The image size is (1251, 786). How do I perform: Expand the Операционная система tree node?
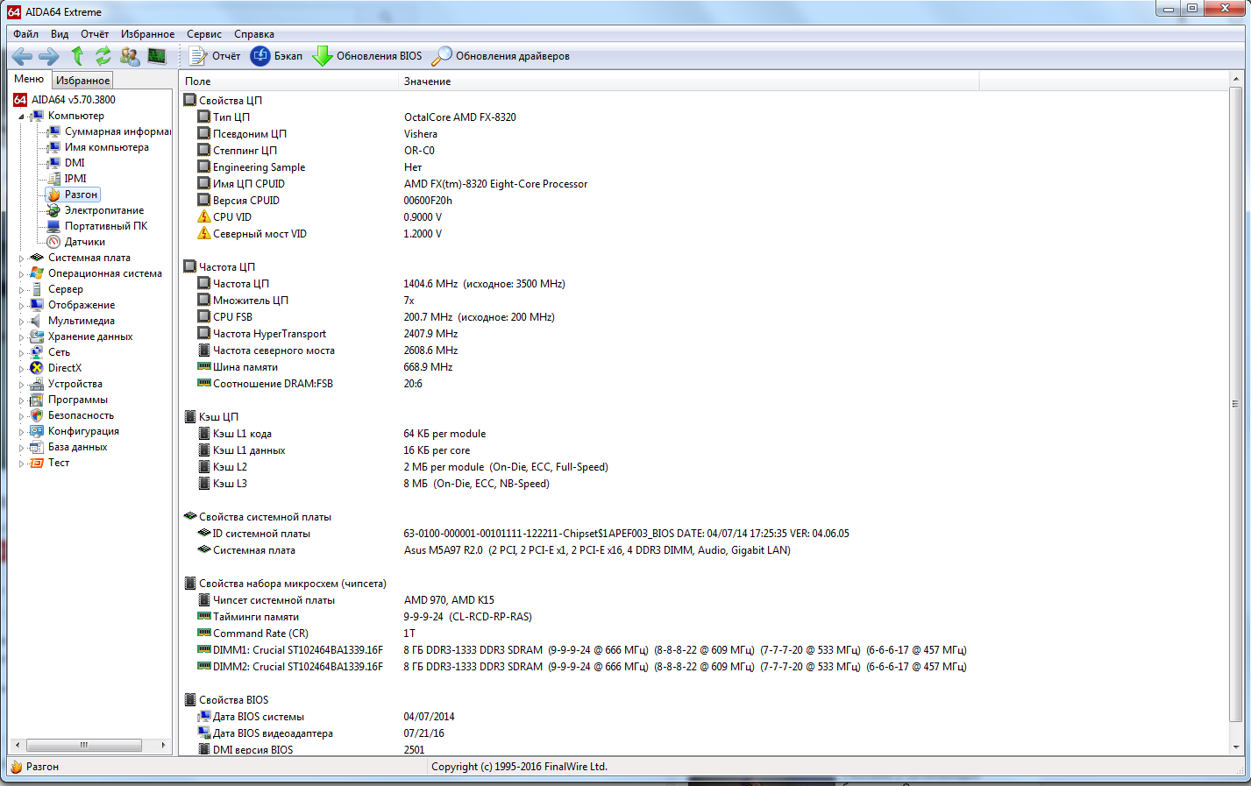(22, 273)
